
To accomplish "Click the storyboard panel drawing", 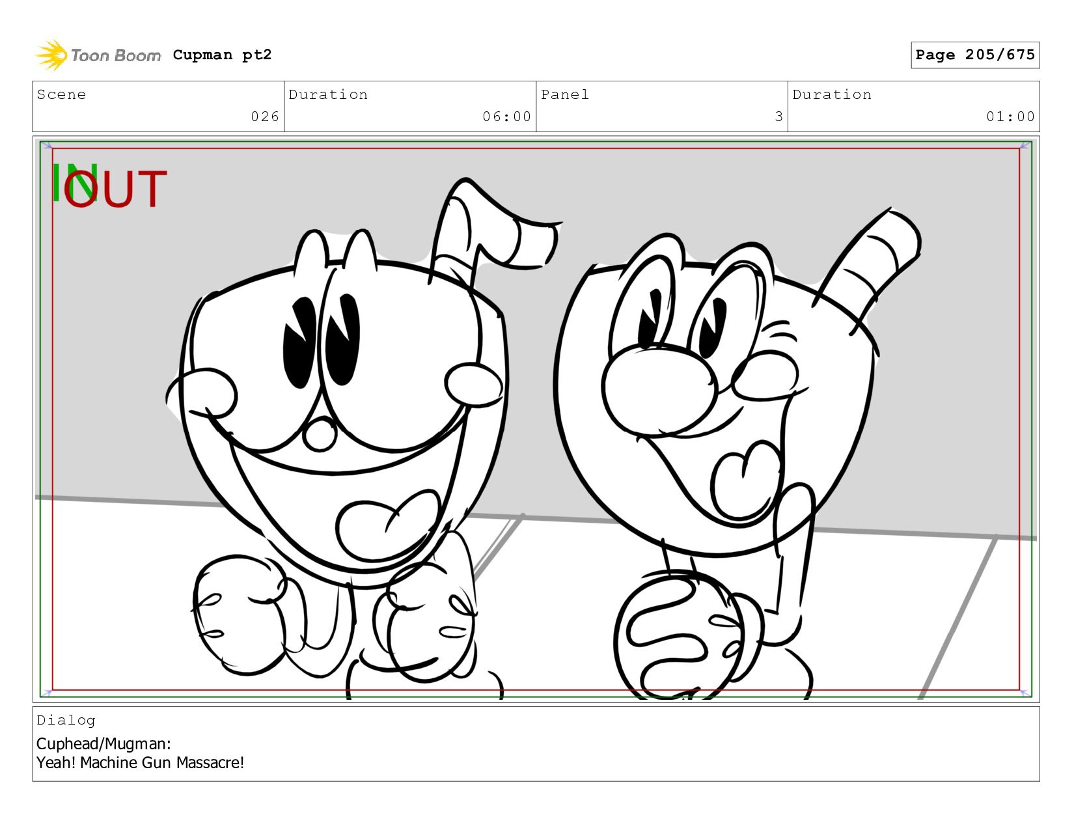I will click(536, 419).
